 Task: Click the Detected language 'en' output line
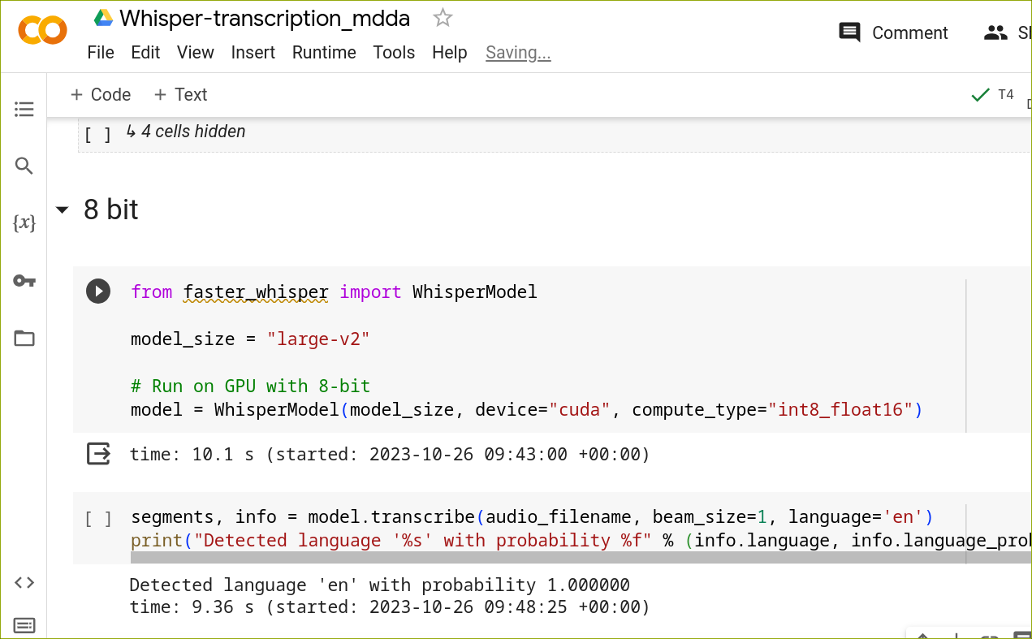point(379,585)
